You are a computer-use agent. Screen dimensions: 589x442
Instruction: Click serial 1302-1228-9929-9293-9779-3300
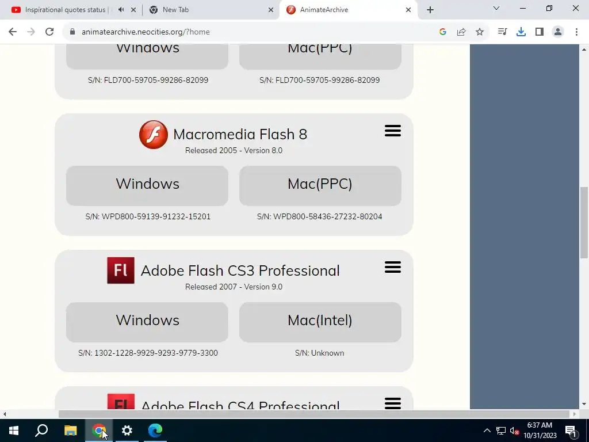156,353
